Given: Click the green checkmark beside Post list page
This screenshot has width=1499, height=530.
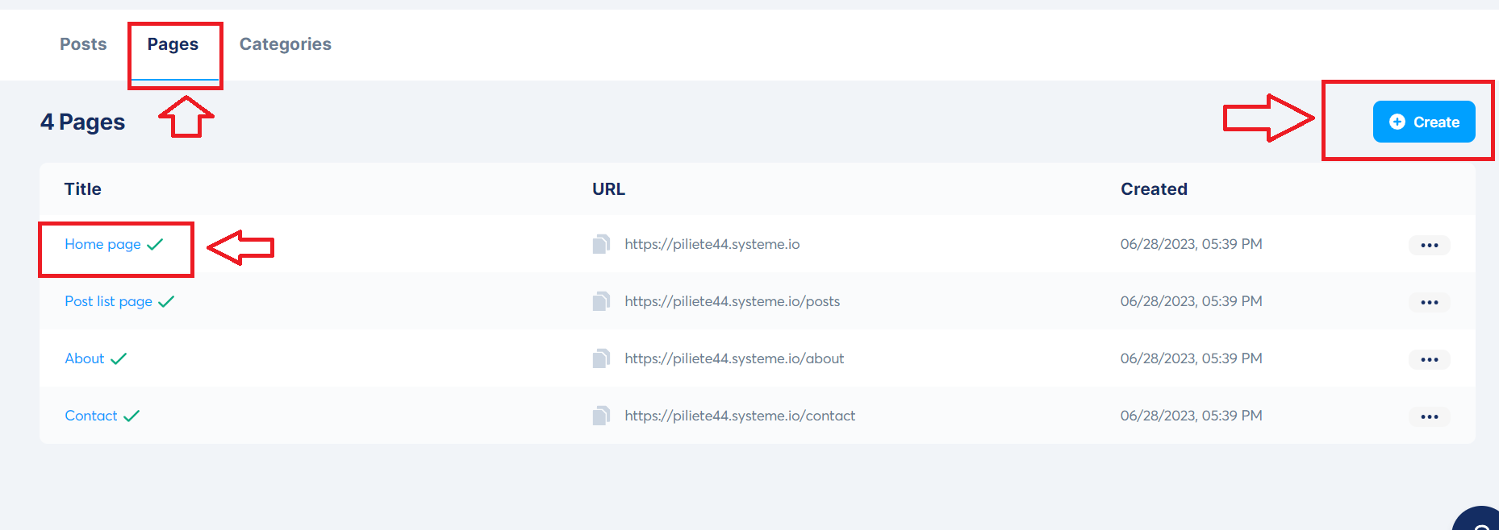Looking at the screenshot, I should (166, 301).
